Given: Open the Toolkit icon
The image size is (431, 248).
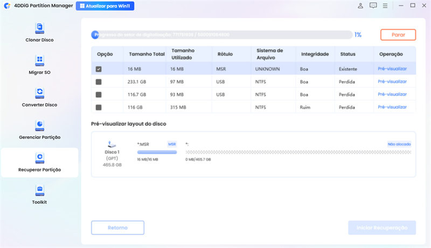Looking at the screenshot, I should coord(39,190).
